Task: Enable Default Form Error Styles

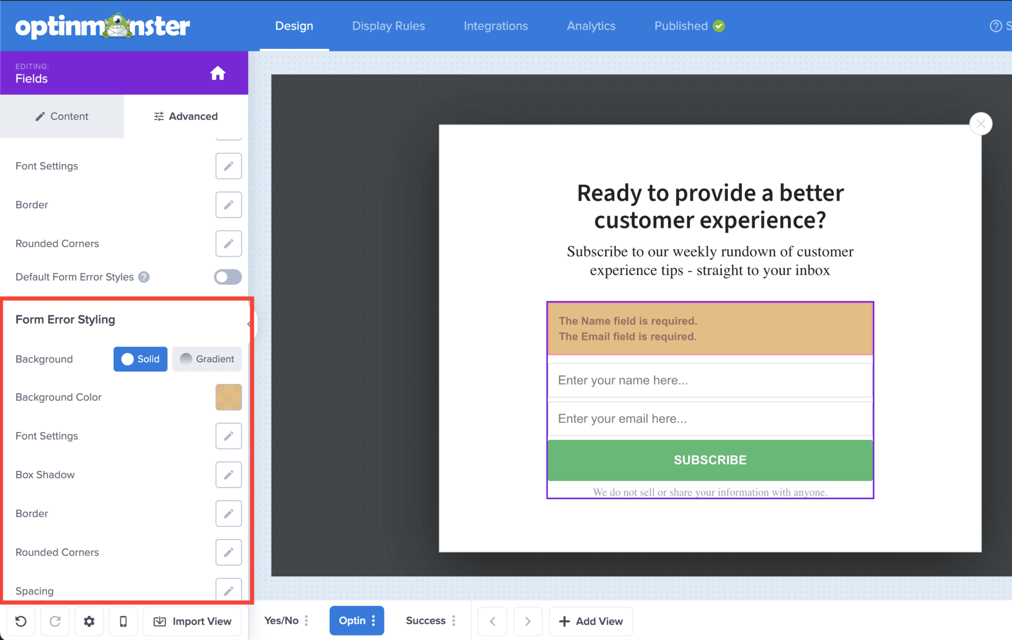Action: [227, 277]
